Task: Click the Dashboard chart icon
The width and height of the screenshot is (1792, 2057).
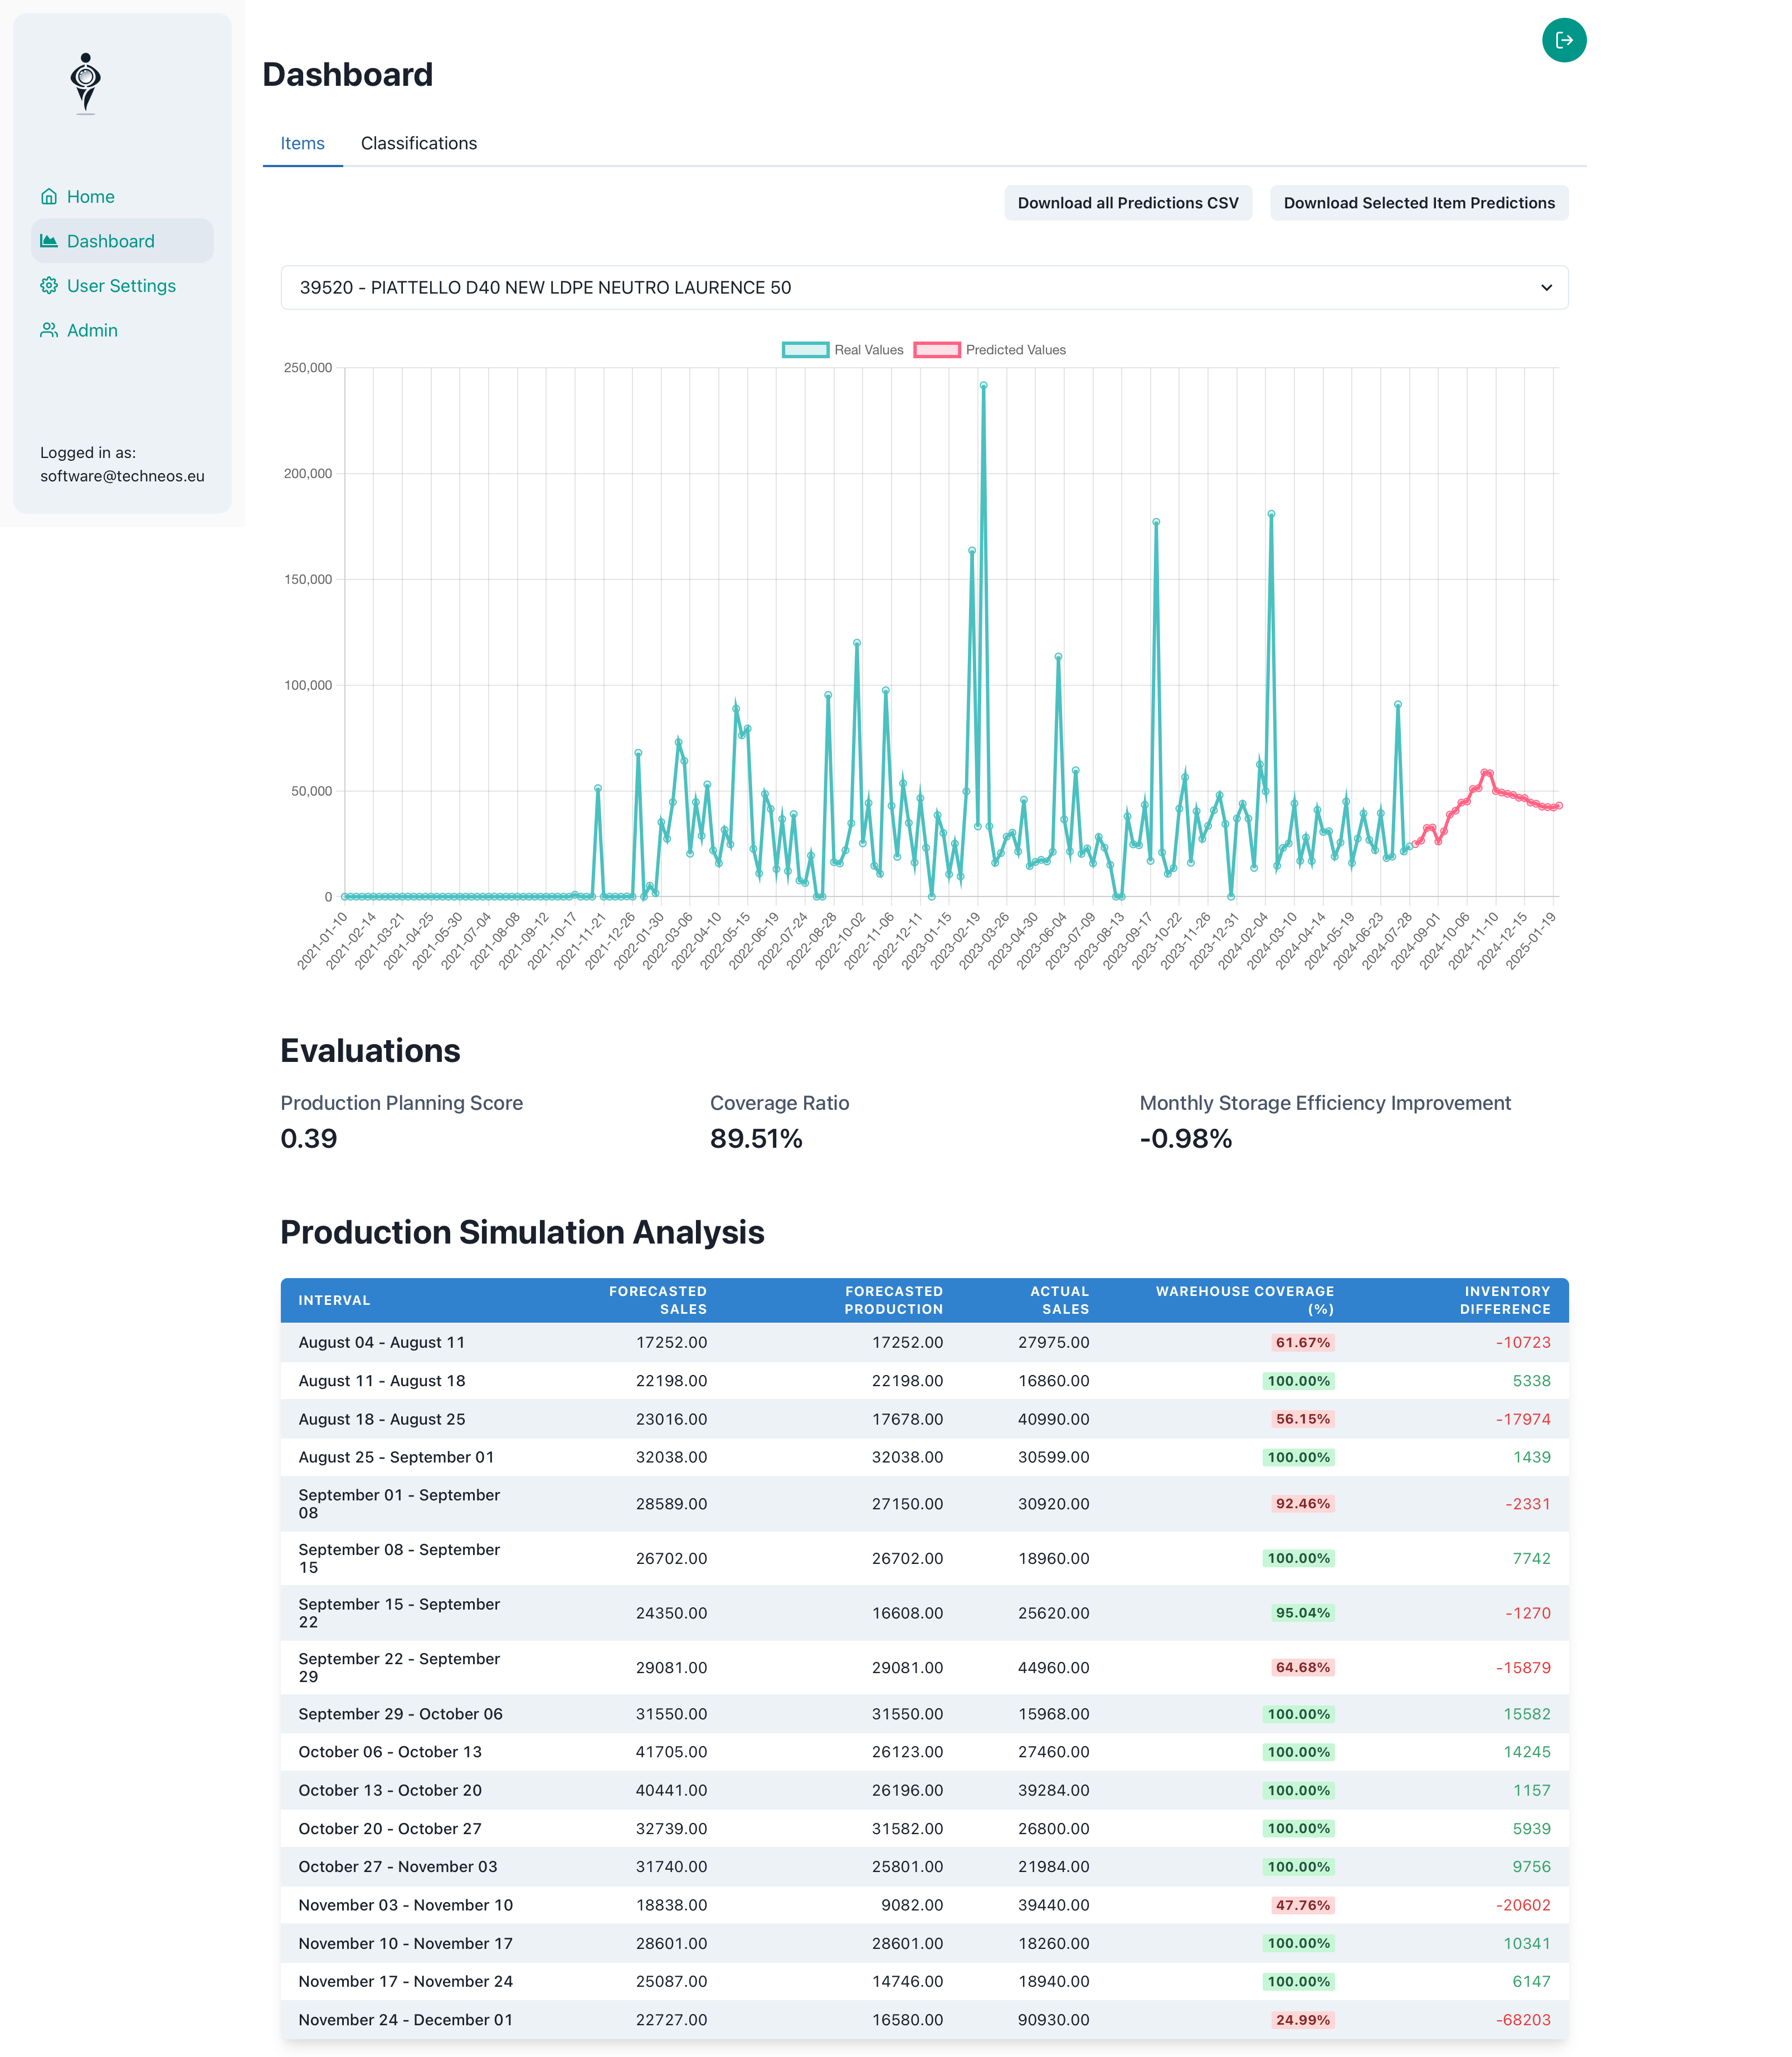Action: pyautogui.click(x=48, y=241)
